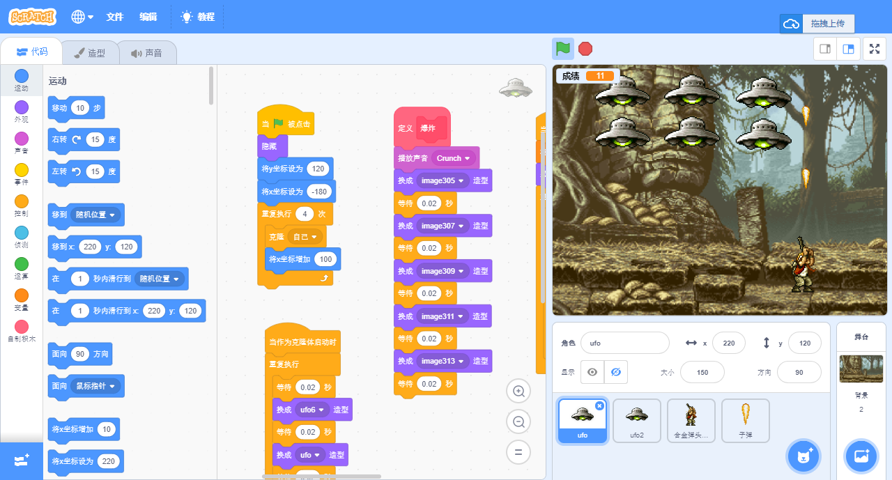Click the block palette vertical scrollbar
Screen dimensions: 892x480
pos(211,85)
